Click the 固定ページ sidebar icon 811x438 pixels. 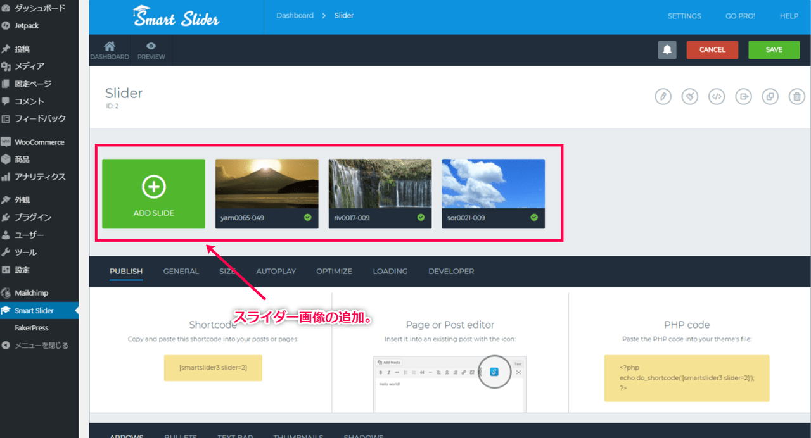pyautogui.click(x=6, y=84)
